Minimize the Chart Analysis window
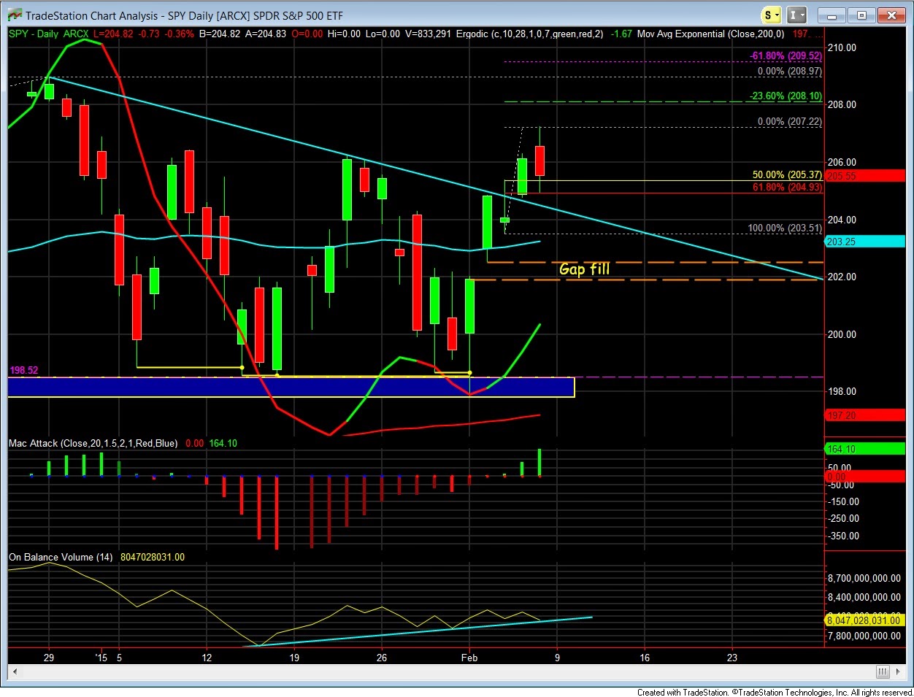914x697 pixels. coord(832,15)
